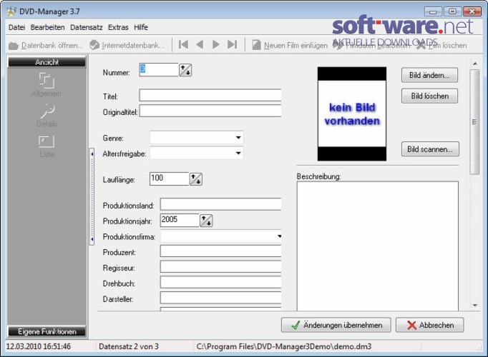Image resolution: width=488 pixels, height=357 pixels.
Task: Expand the Altersfreigabe dropdown
Action: [238, 153]
